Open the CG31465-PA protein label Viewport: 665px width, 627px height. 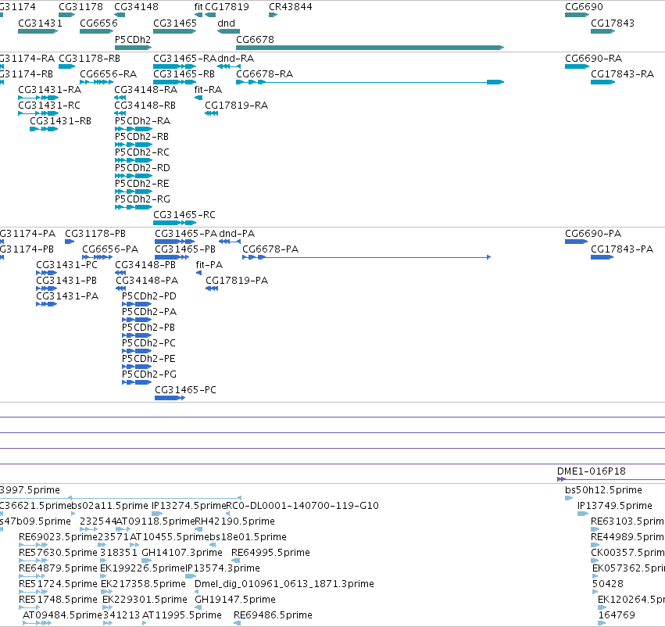point(186,234)
